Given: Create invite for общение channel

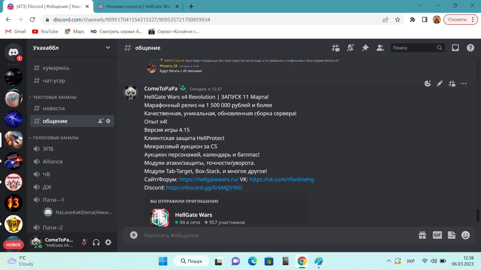Looking at the screenshot, I should [x=101, y=121].
